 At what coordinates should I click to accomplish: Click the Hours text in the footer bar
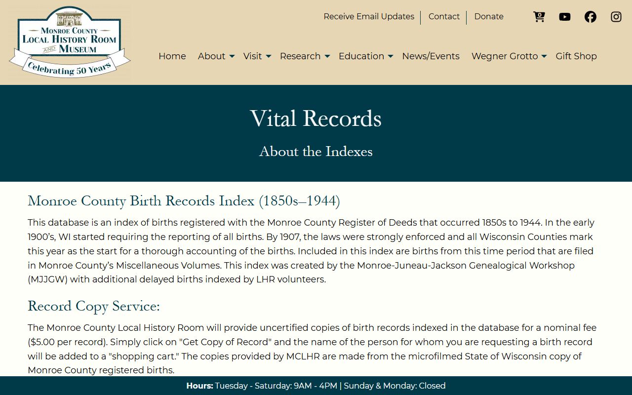(x=316, y=386)
